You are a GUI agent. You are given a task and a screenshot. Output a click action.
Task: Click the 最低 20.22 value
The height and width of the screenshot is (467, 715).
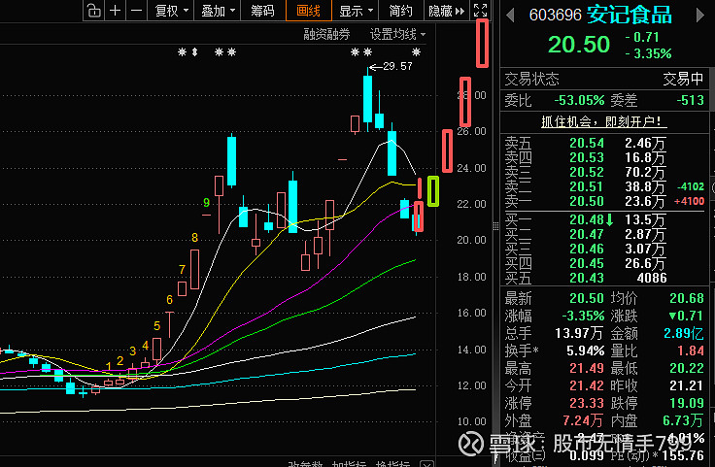pyautogui.click(x=687, y=368)
